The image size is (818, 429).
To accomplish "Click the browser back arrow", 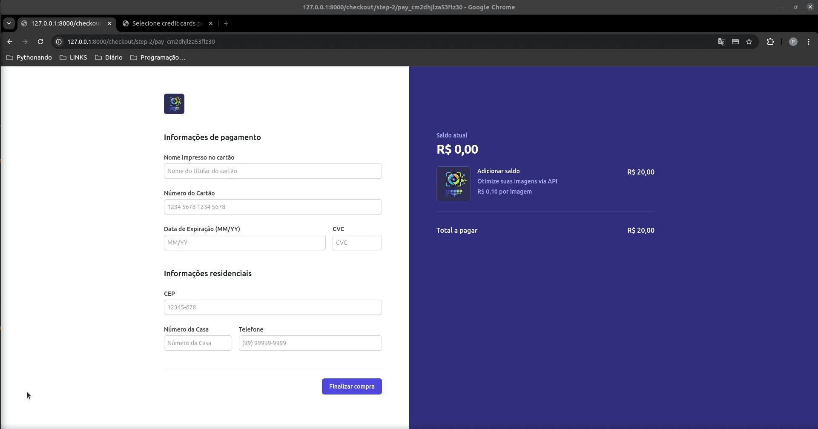I will click(x=10, y=42).
